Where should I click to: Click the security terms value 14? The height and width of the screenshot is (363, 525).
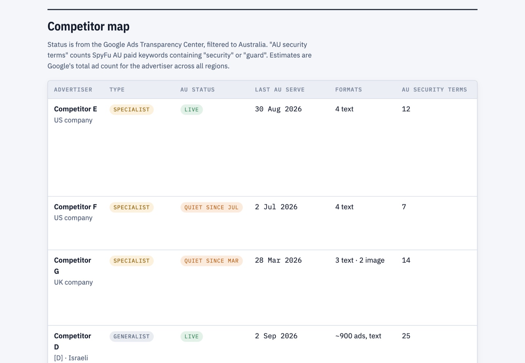(406, 260)
